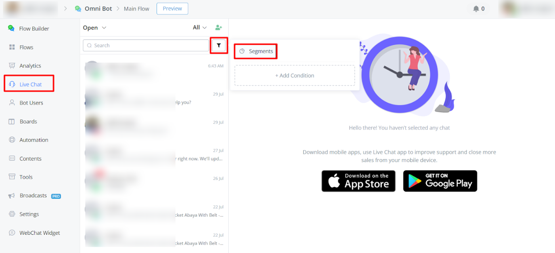Open the Live Chat menu item

tap(30, 84)
